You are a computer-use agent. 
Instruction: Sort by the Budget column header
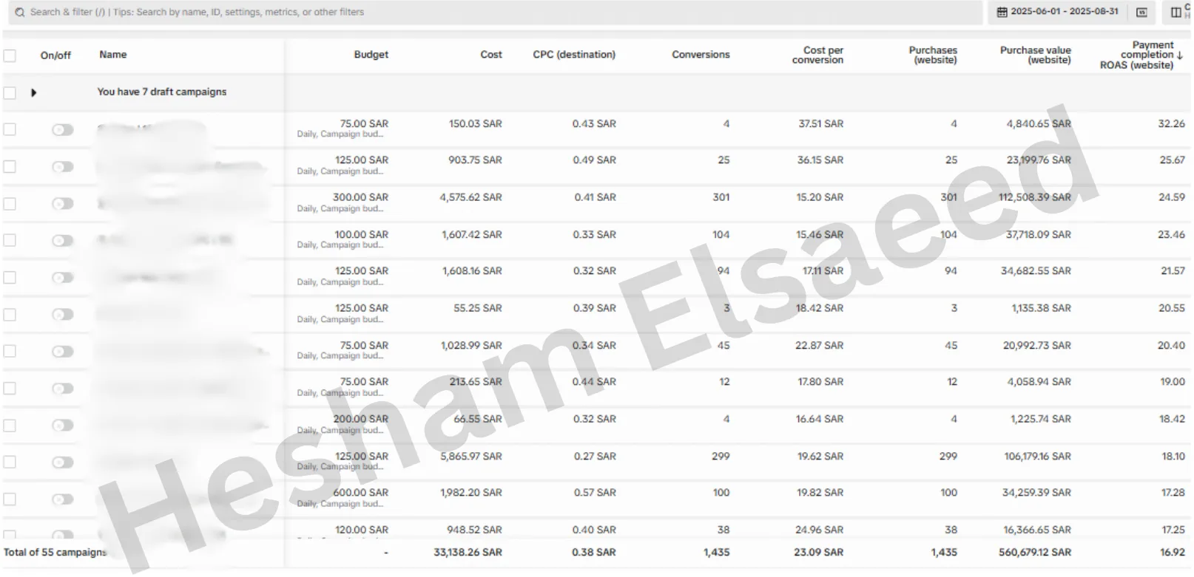pos(371,55)
